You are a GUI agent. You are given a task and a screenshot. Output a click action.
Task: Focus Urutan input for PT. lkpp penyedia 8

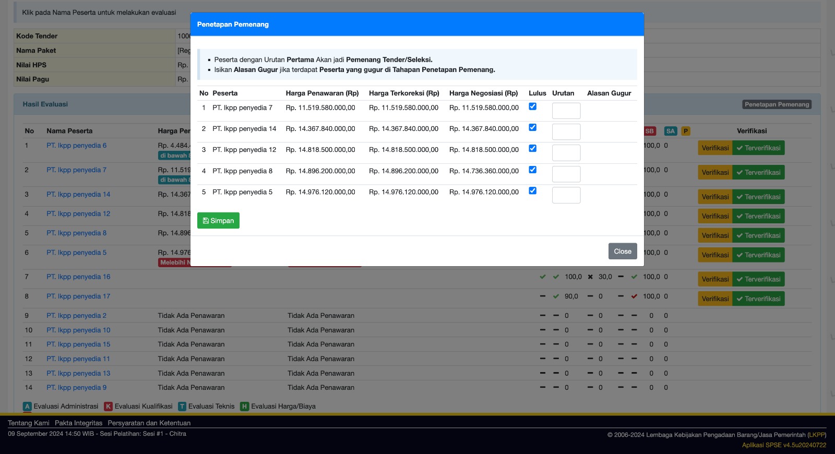tap(566, 174)
